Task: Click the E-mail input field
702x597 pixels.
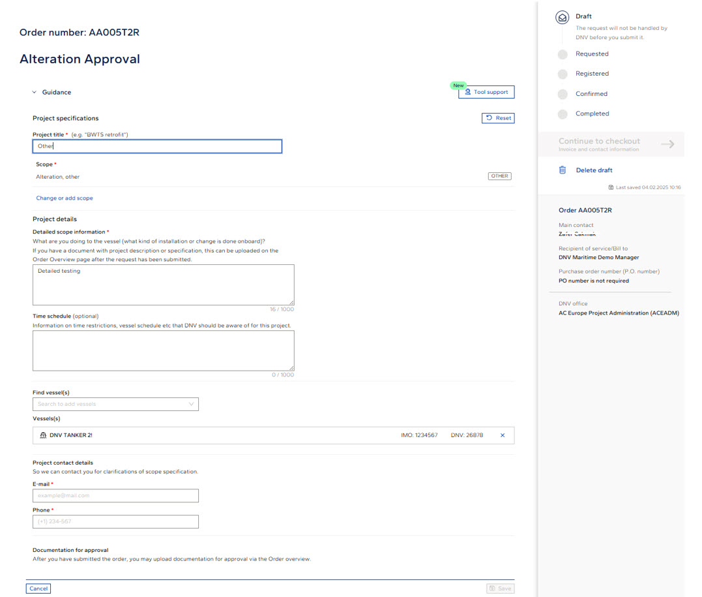Action: point(115,496)
